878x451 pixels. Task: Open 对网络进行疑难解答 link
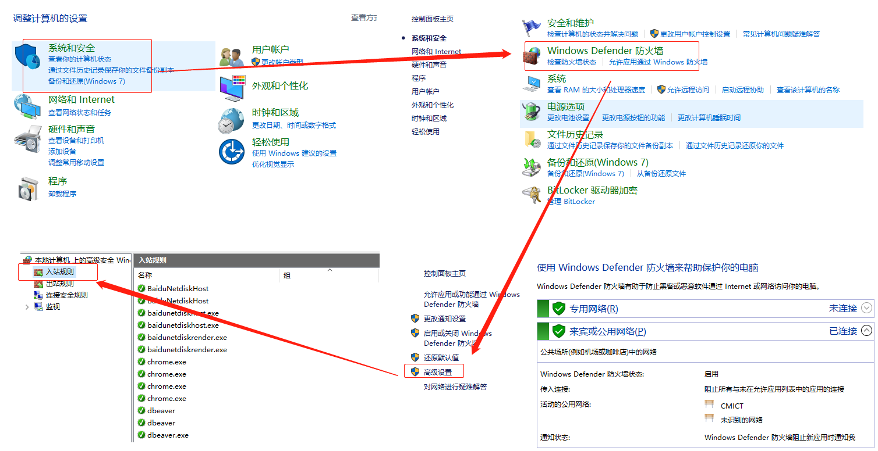click(455, 386)
